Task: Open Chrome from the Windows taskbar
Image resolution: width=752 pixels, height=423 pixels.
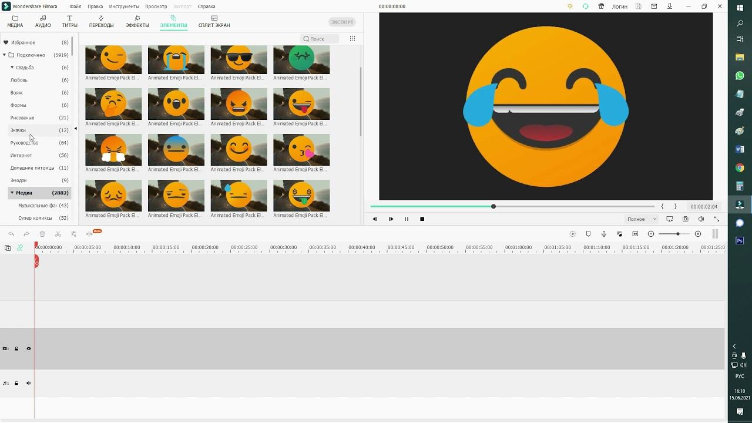Action: [740, 168]
